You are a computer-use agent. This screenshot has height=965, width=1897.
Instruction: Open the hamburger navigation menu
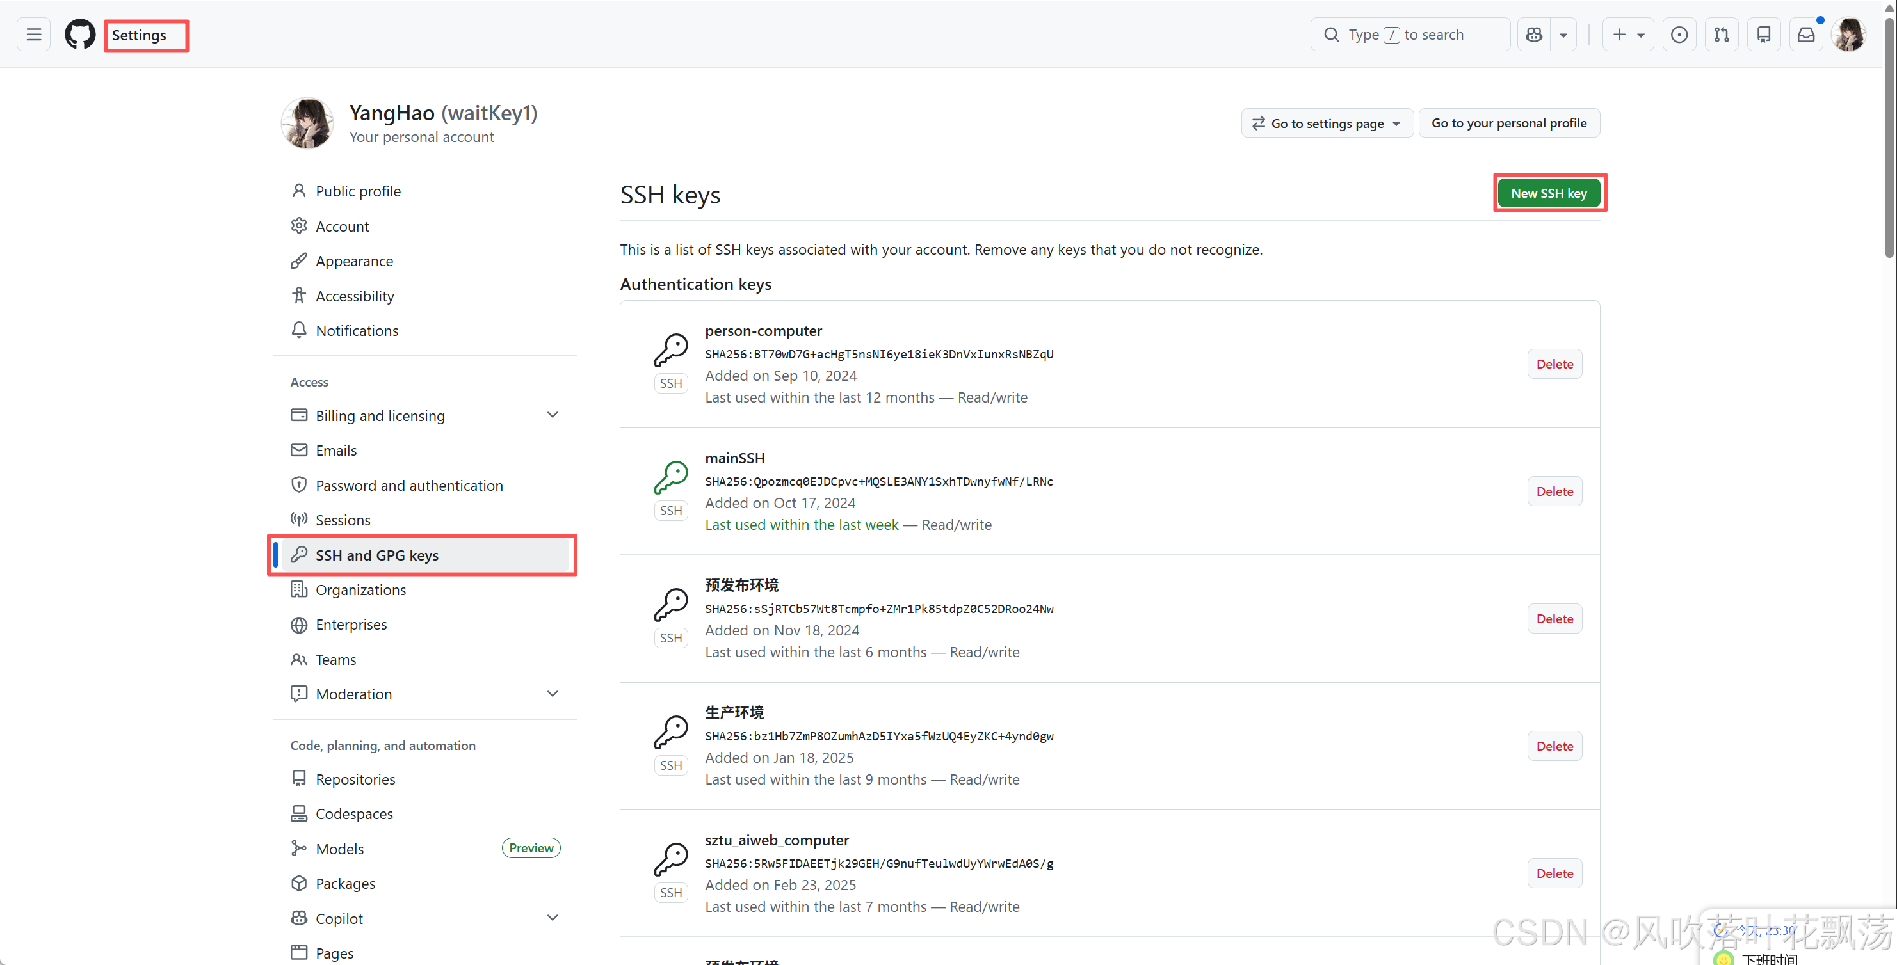34,35
